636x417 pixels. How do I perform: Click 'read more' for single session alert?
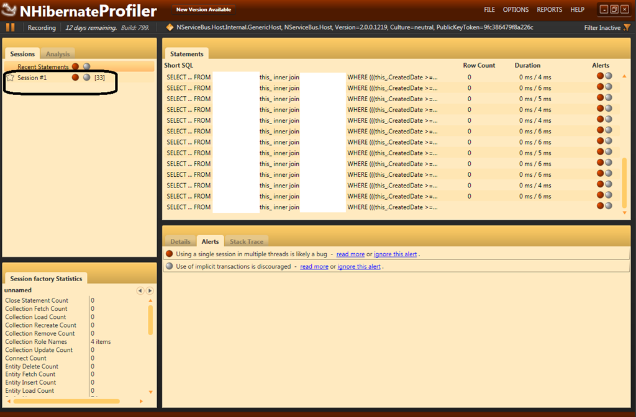coord(350,254)
